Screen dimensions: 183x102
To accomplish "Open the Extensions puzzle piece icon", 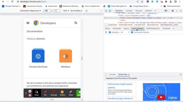I will coord(166,2).
